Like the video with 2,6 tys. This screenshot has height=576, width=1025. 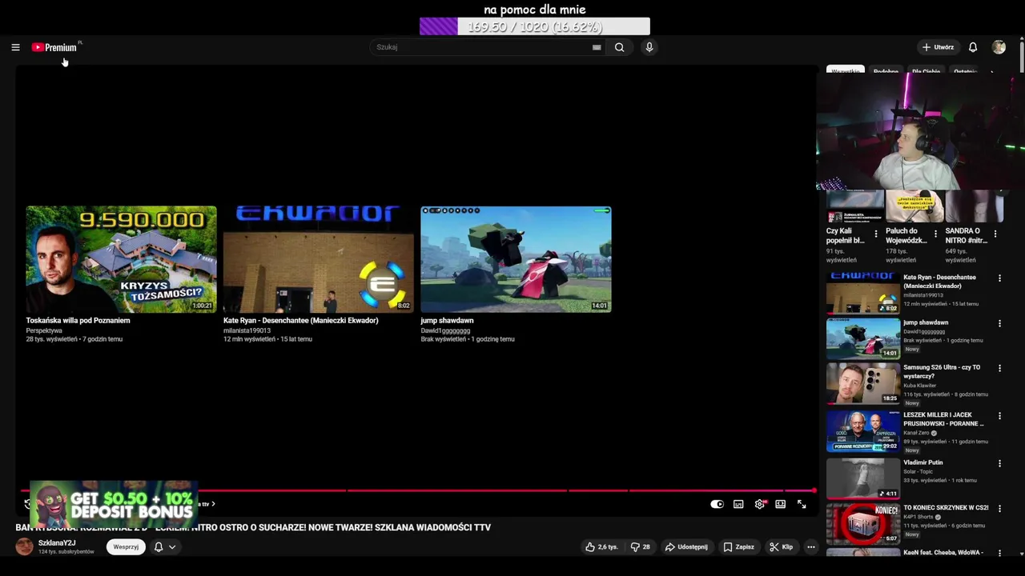[601, 547]
